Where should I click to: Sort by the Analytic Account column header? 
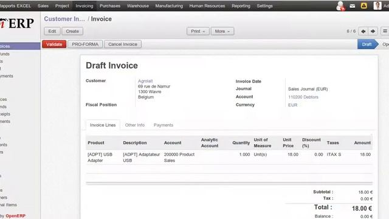point(210,143)
